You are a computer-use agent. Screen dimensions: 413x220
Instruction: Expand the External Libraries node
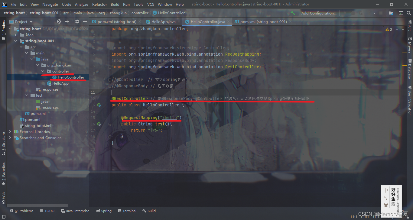pyautogui.click(x=10, y=131)
